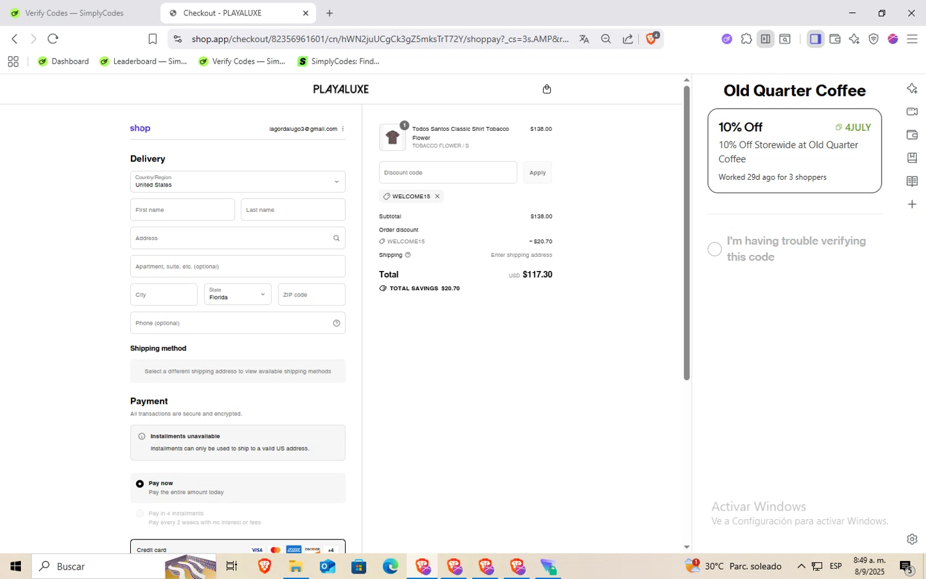The image size is (926, 579).
Task: Copy the 4JULY coupon code
Action: coord(853,127)
